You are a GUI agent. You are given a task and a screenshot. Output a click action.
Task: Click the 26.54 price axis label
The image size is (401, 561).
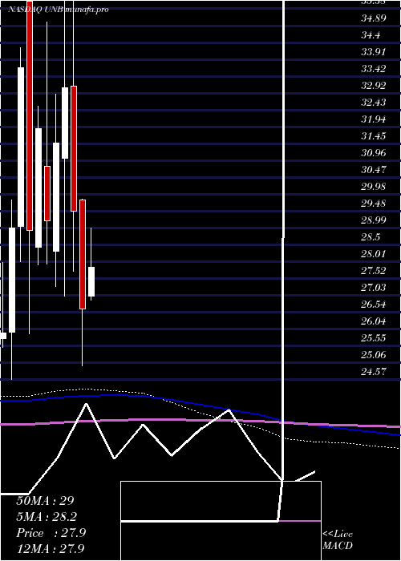[374, 305]
